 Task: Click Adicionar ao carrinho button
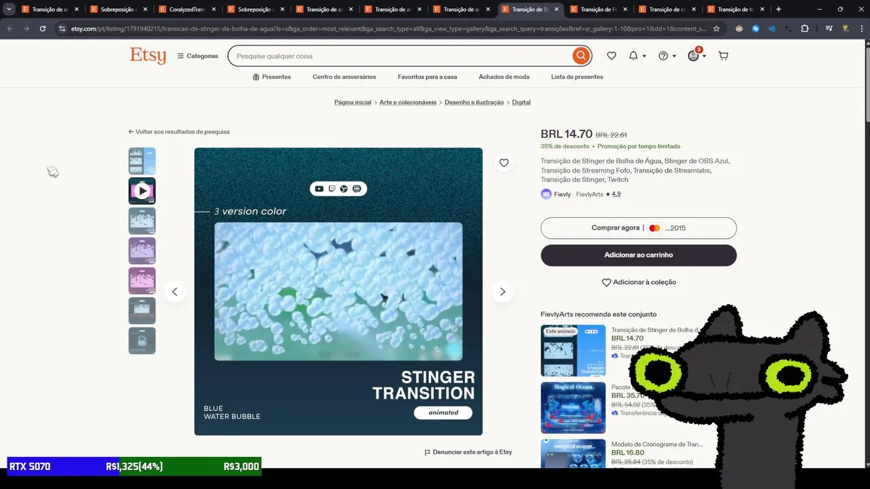[x=638, y=255]
